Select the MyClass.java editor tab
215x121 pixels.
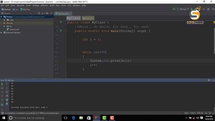coord(63,13)
